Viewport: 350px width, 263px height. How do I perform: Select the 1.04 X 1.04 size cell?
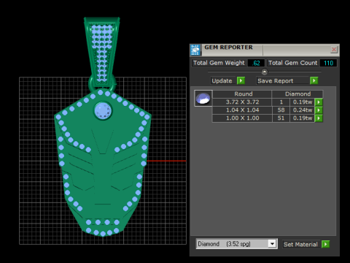point(242,110)
